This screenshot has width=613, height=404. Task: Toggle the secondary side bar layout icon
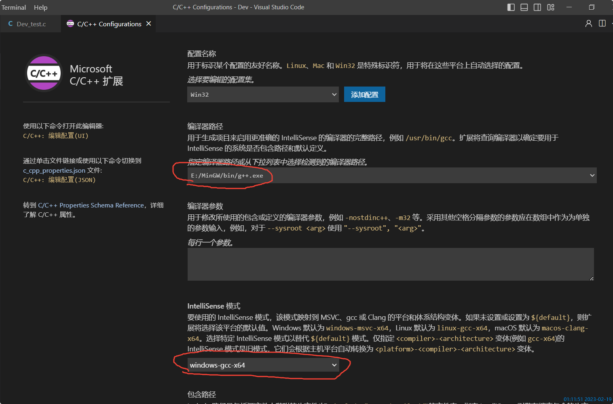[x=537, y=7]
